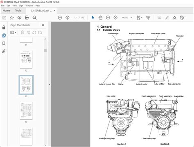The width and height of the screenshot is (194, 147).
Task: Add bookmark star icon in toolbar
Action: point(12,18)
